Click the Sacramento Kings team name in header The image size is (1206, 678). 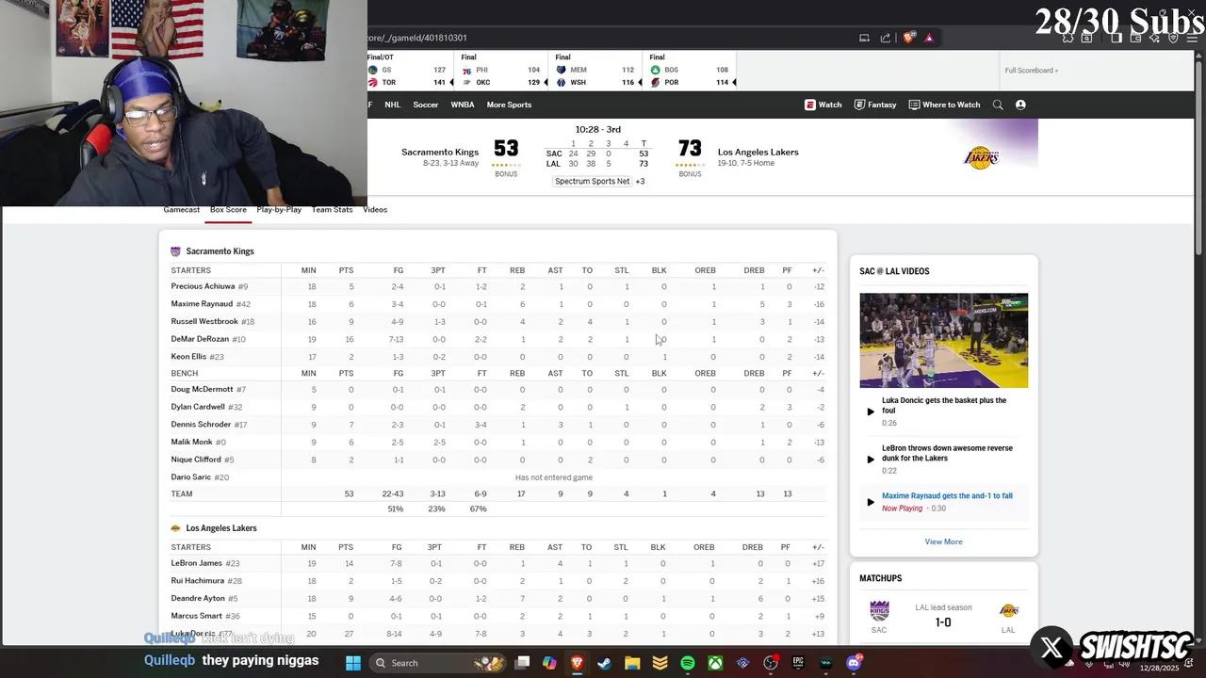click(440, 152)
